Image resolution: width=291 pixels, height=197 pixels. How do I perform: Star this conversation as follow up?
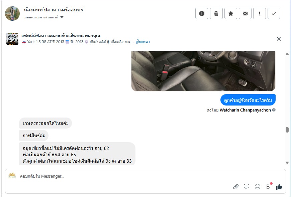231,13
